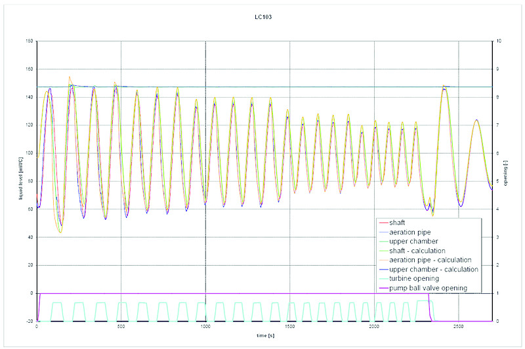Viewport: 525px width, 349px height.
Task: Click the 1000 tick label on time axis
Action: pos(205,327)
